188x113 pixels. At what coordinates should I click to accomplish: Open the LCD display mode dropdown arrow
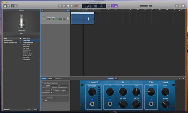(x=105, y=6)
